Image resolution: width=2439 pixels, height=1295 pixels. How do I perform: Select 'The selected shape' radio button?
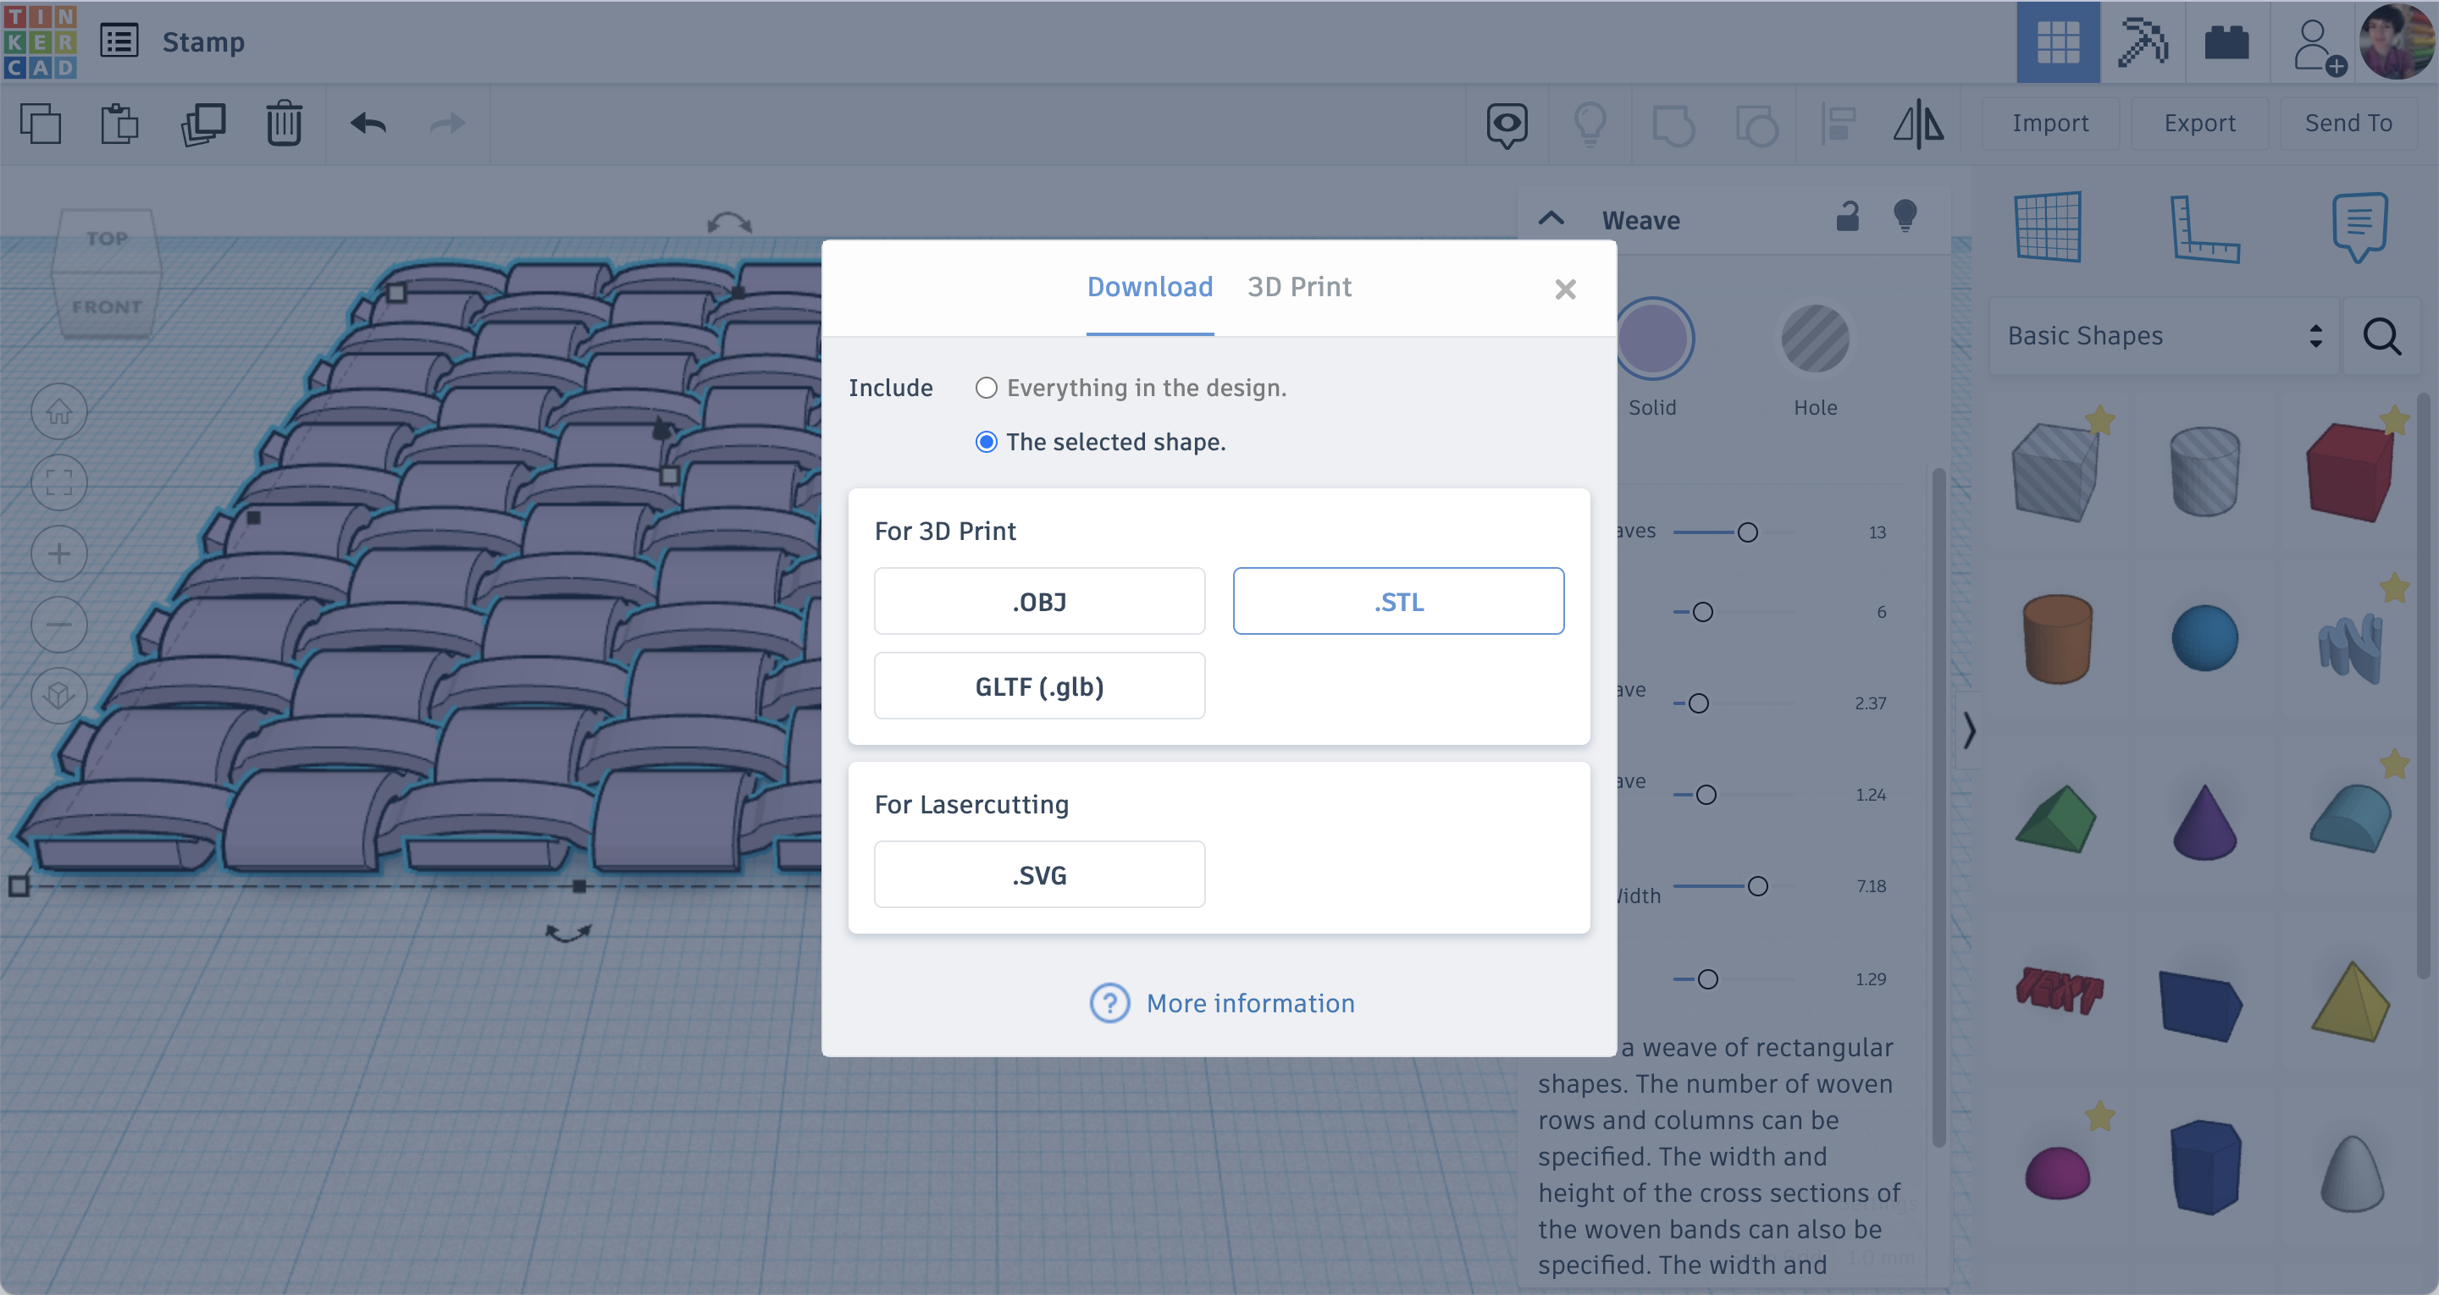(x=987, y=442)
